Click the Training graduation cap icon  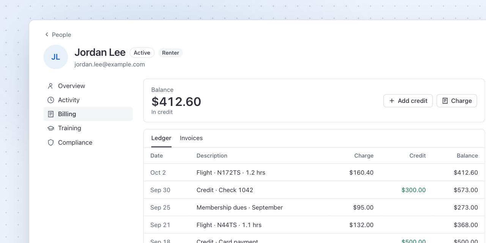pyautogui.click(x=50, y=128)
